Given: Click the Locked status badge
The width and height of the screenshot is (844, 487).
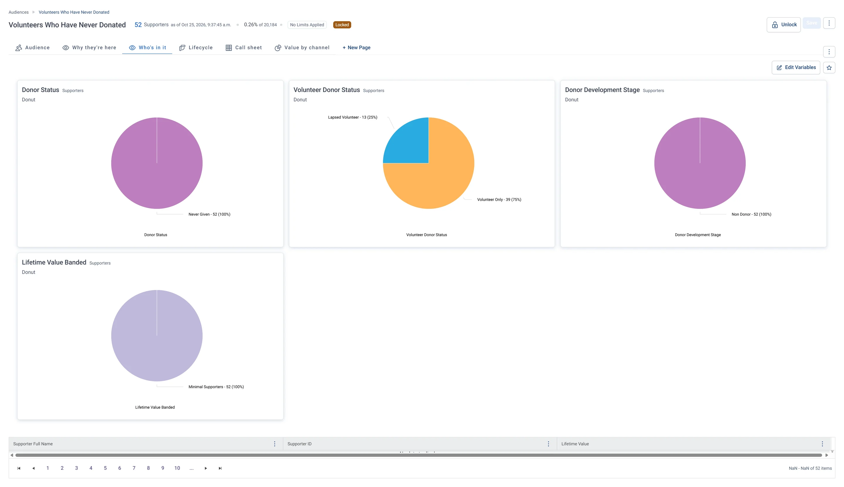Looking at the screenshot, I should [342, 25].
